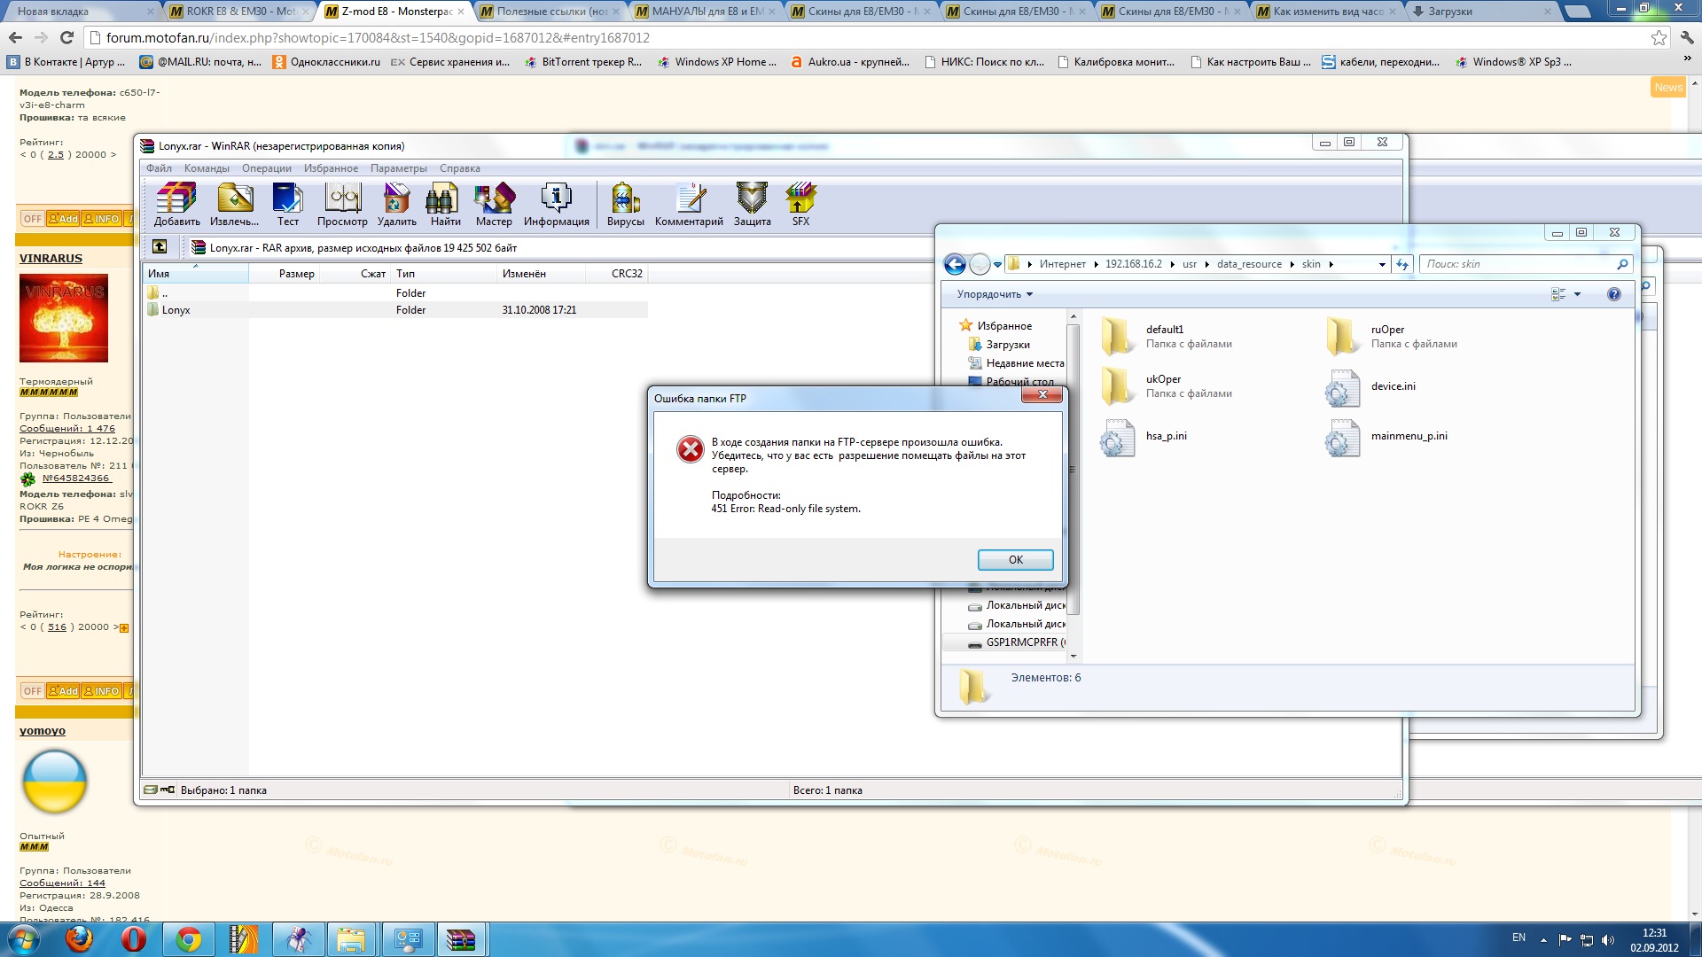Click the WinRAR Add (Добавить) toolbar icon
The height and width of the screenshot is (957, 1702).
(x=176, y=205)
